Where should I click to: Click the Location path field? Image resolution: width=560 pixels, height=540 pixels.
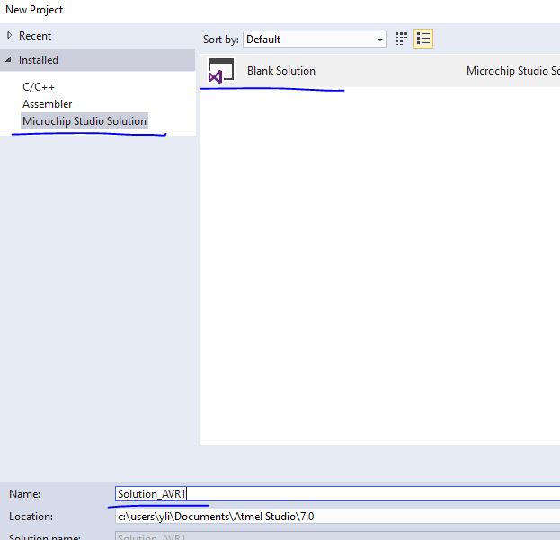337,517
